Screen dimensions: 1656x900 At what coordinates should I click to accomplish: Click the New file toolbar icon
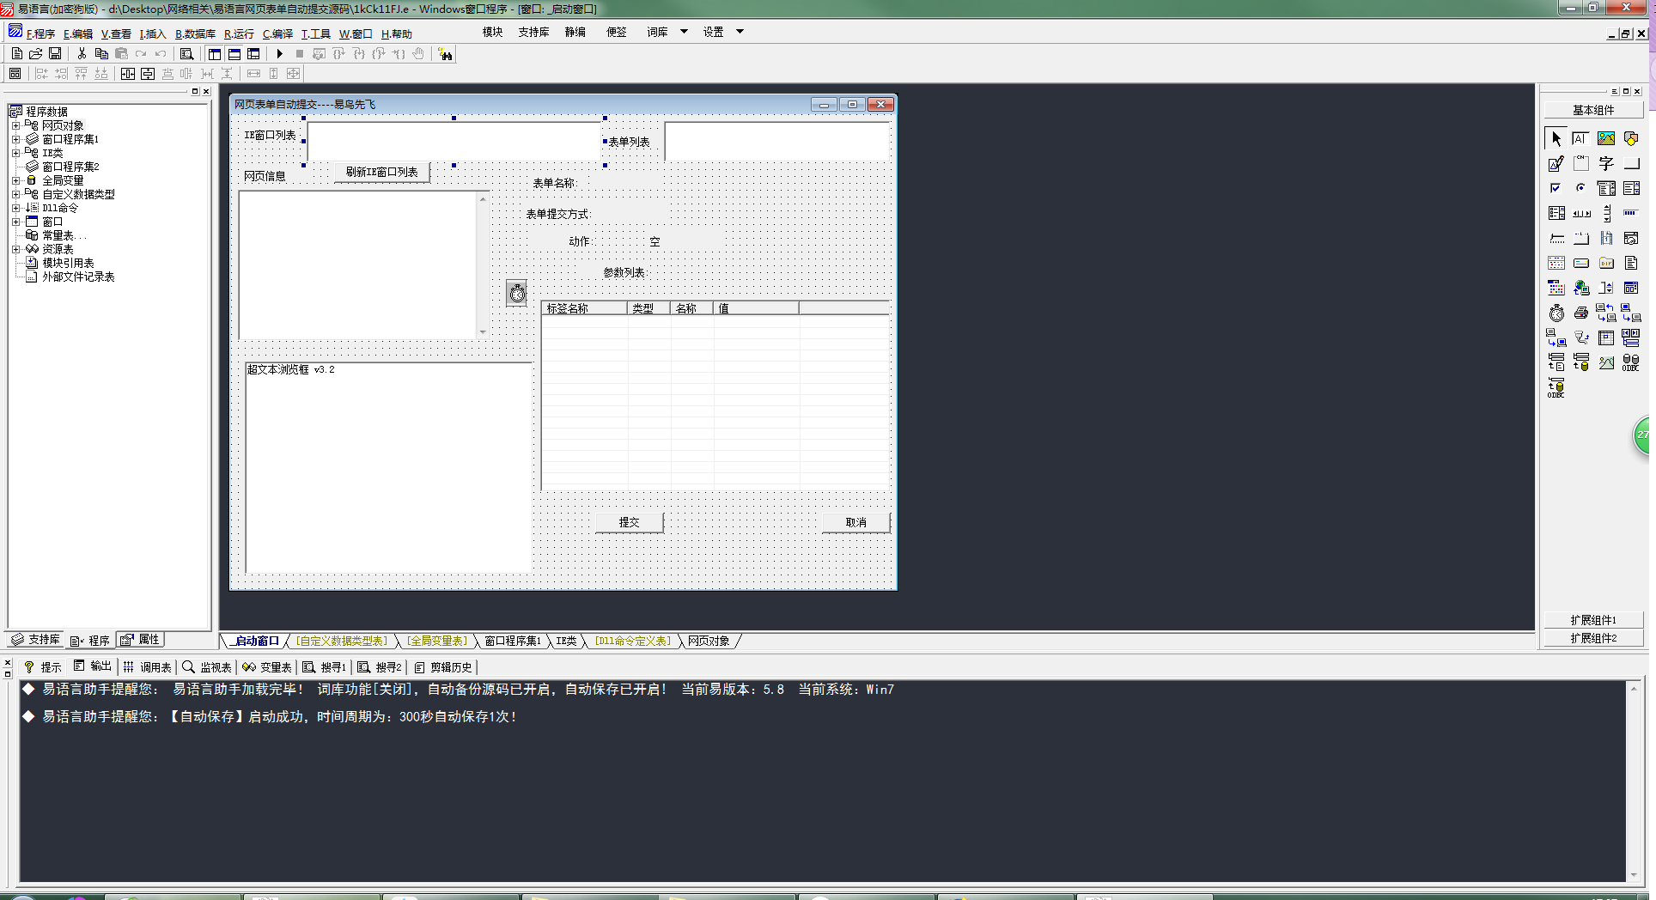click(x=17, y=53)
